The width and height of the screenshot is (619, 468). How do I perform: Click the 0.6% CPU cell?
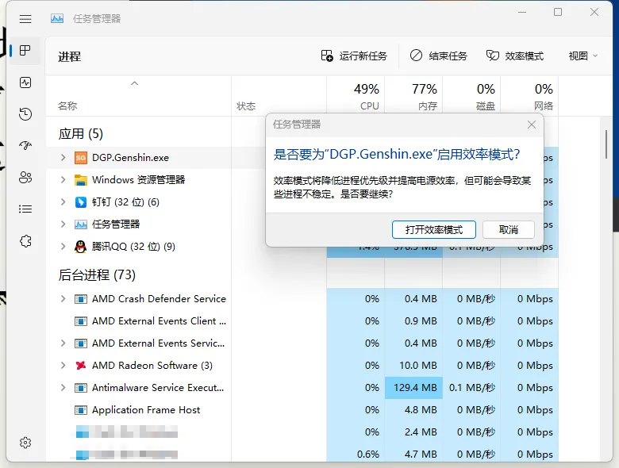pyautogui.click(x=356, y=455)
